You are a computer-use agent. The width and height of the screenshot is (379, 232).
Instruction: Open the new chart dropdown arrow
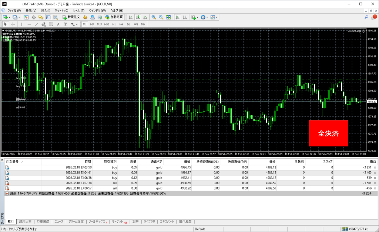point(9,17)
